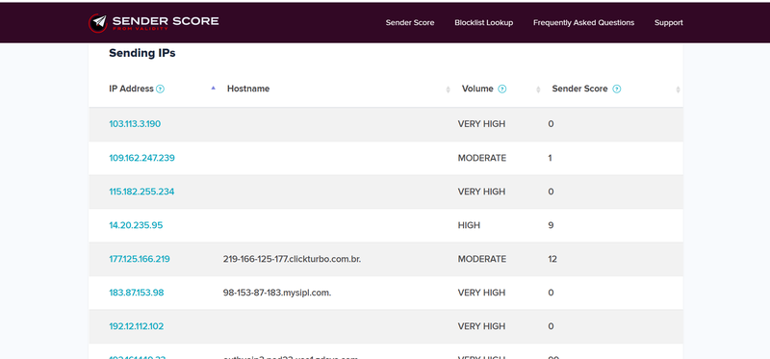
Task: Click score 0 for 183.87.153.98
Action: (x=551, y=293)
